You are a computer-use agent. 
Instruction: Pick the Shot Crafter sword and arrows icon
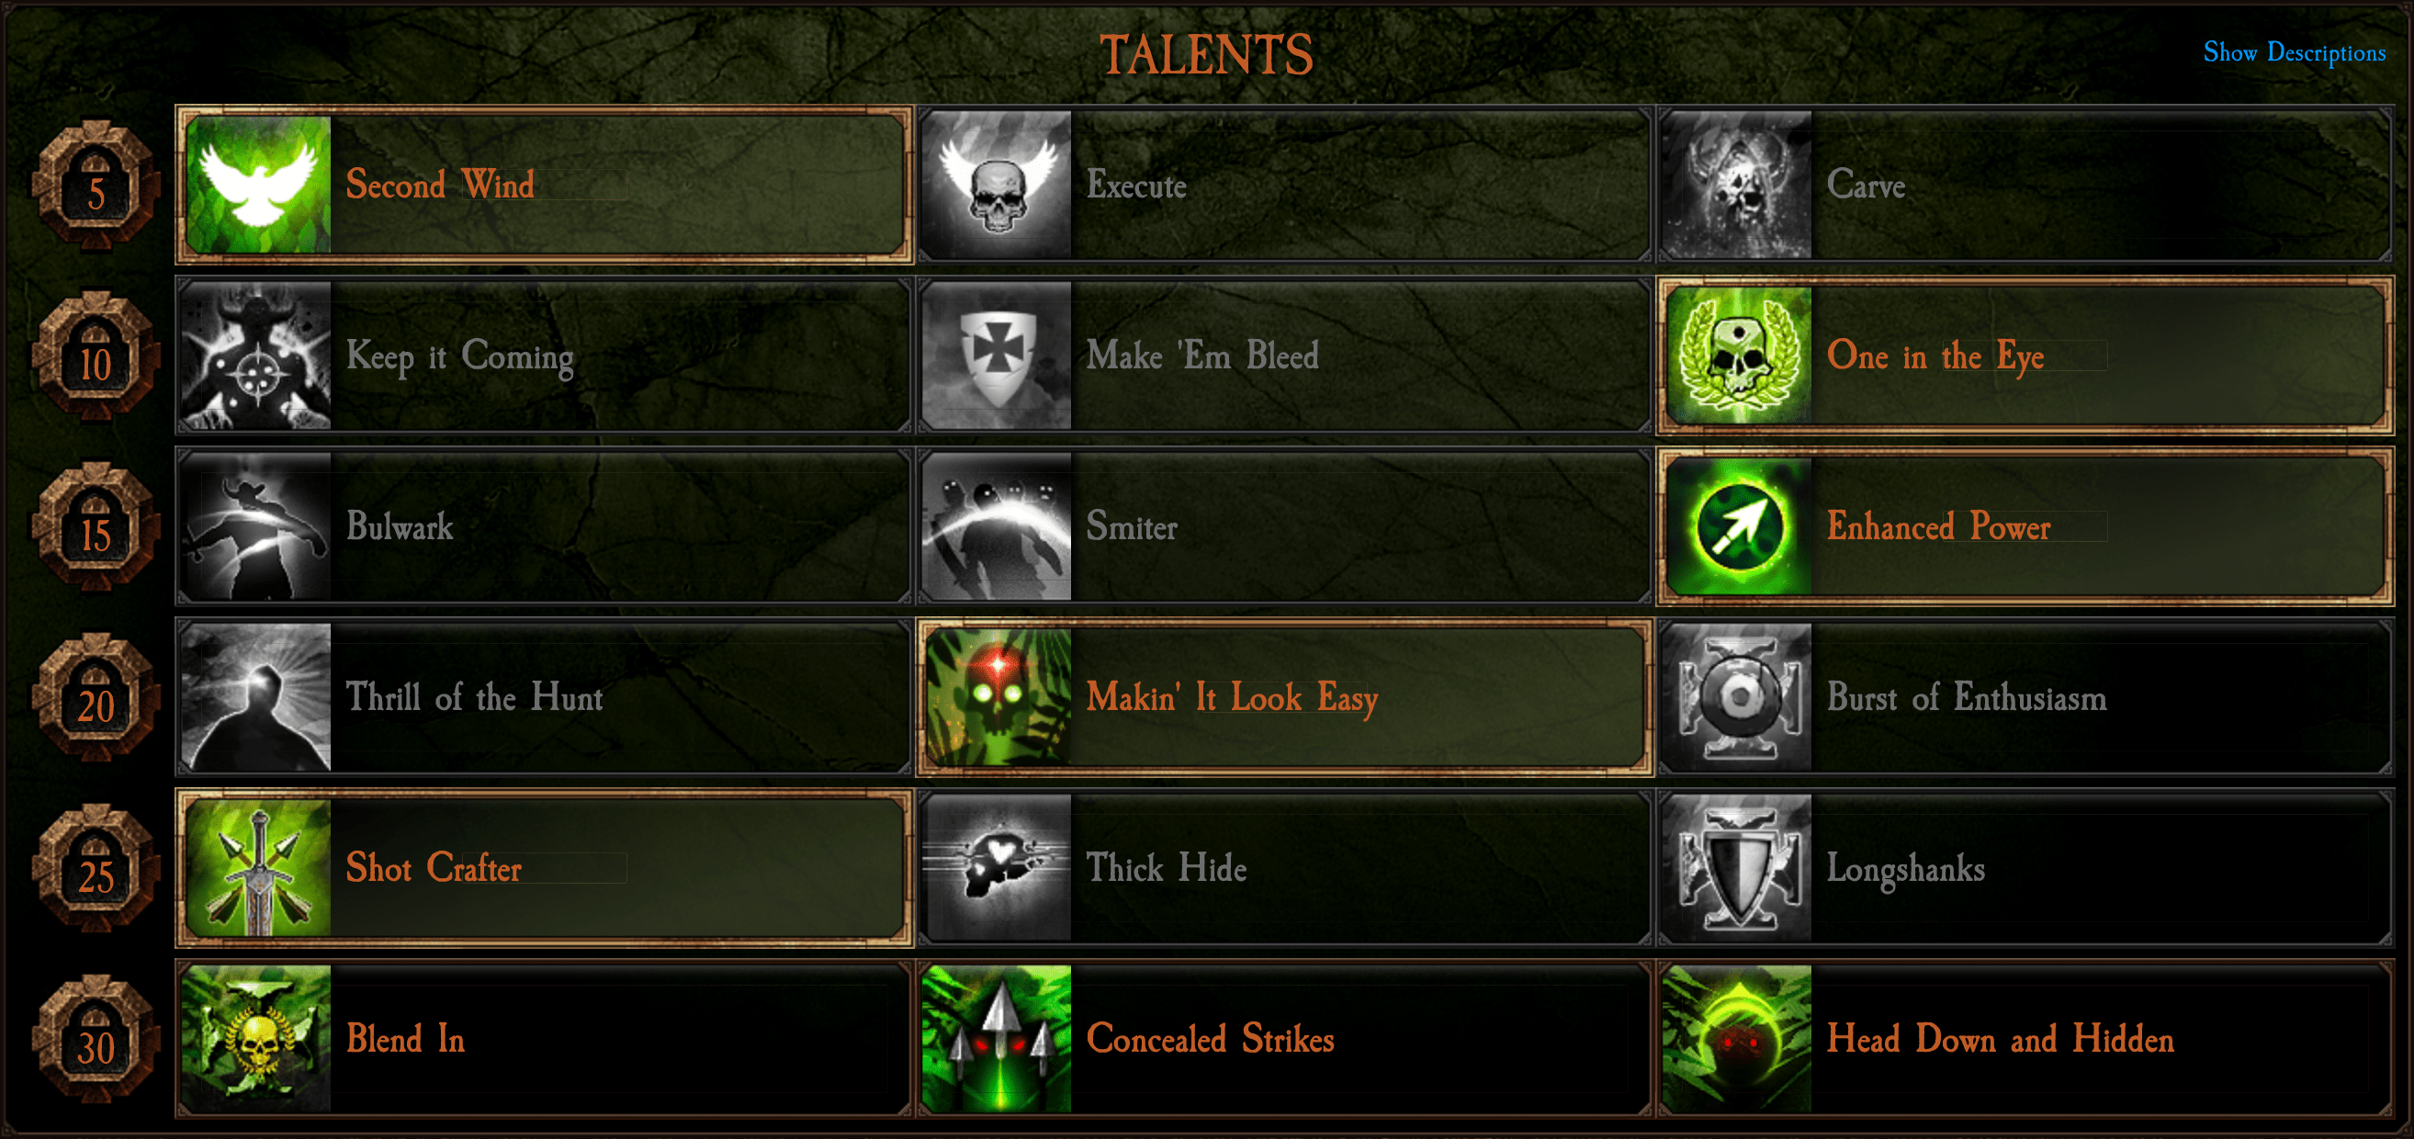[x=259, y=868]
